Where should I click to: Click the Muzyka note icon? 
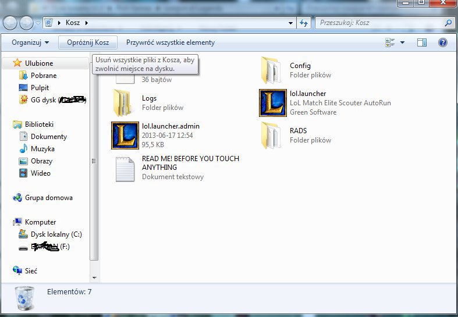[x=23, y=148]
